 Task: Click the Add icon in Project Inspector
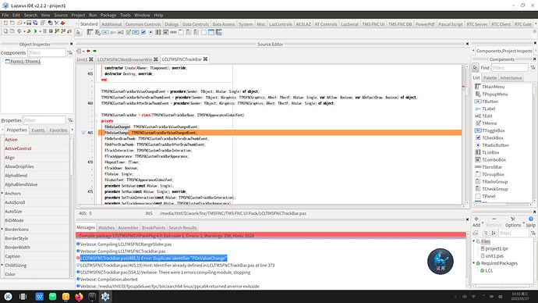coord(476,219)
